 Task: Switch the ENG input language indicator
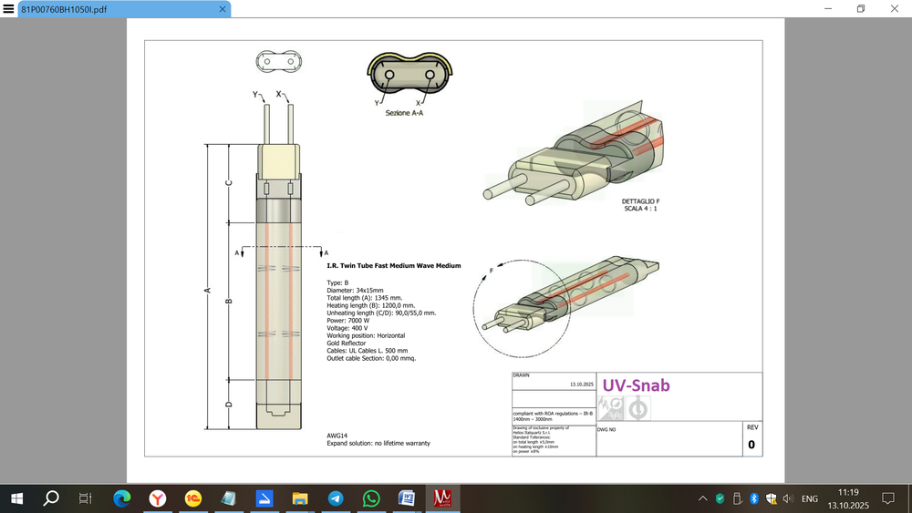coord(809,498)
